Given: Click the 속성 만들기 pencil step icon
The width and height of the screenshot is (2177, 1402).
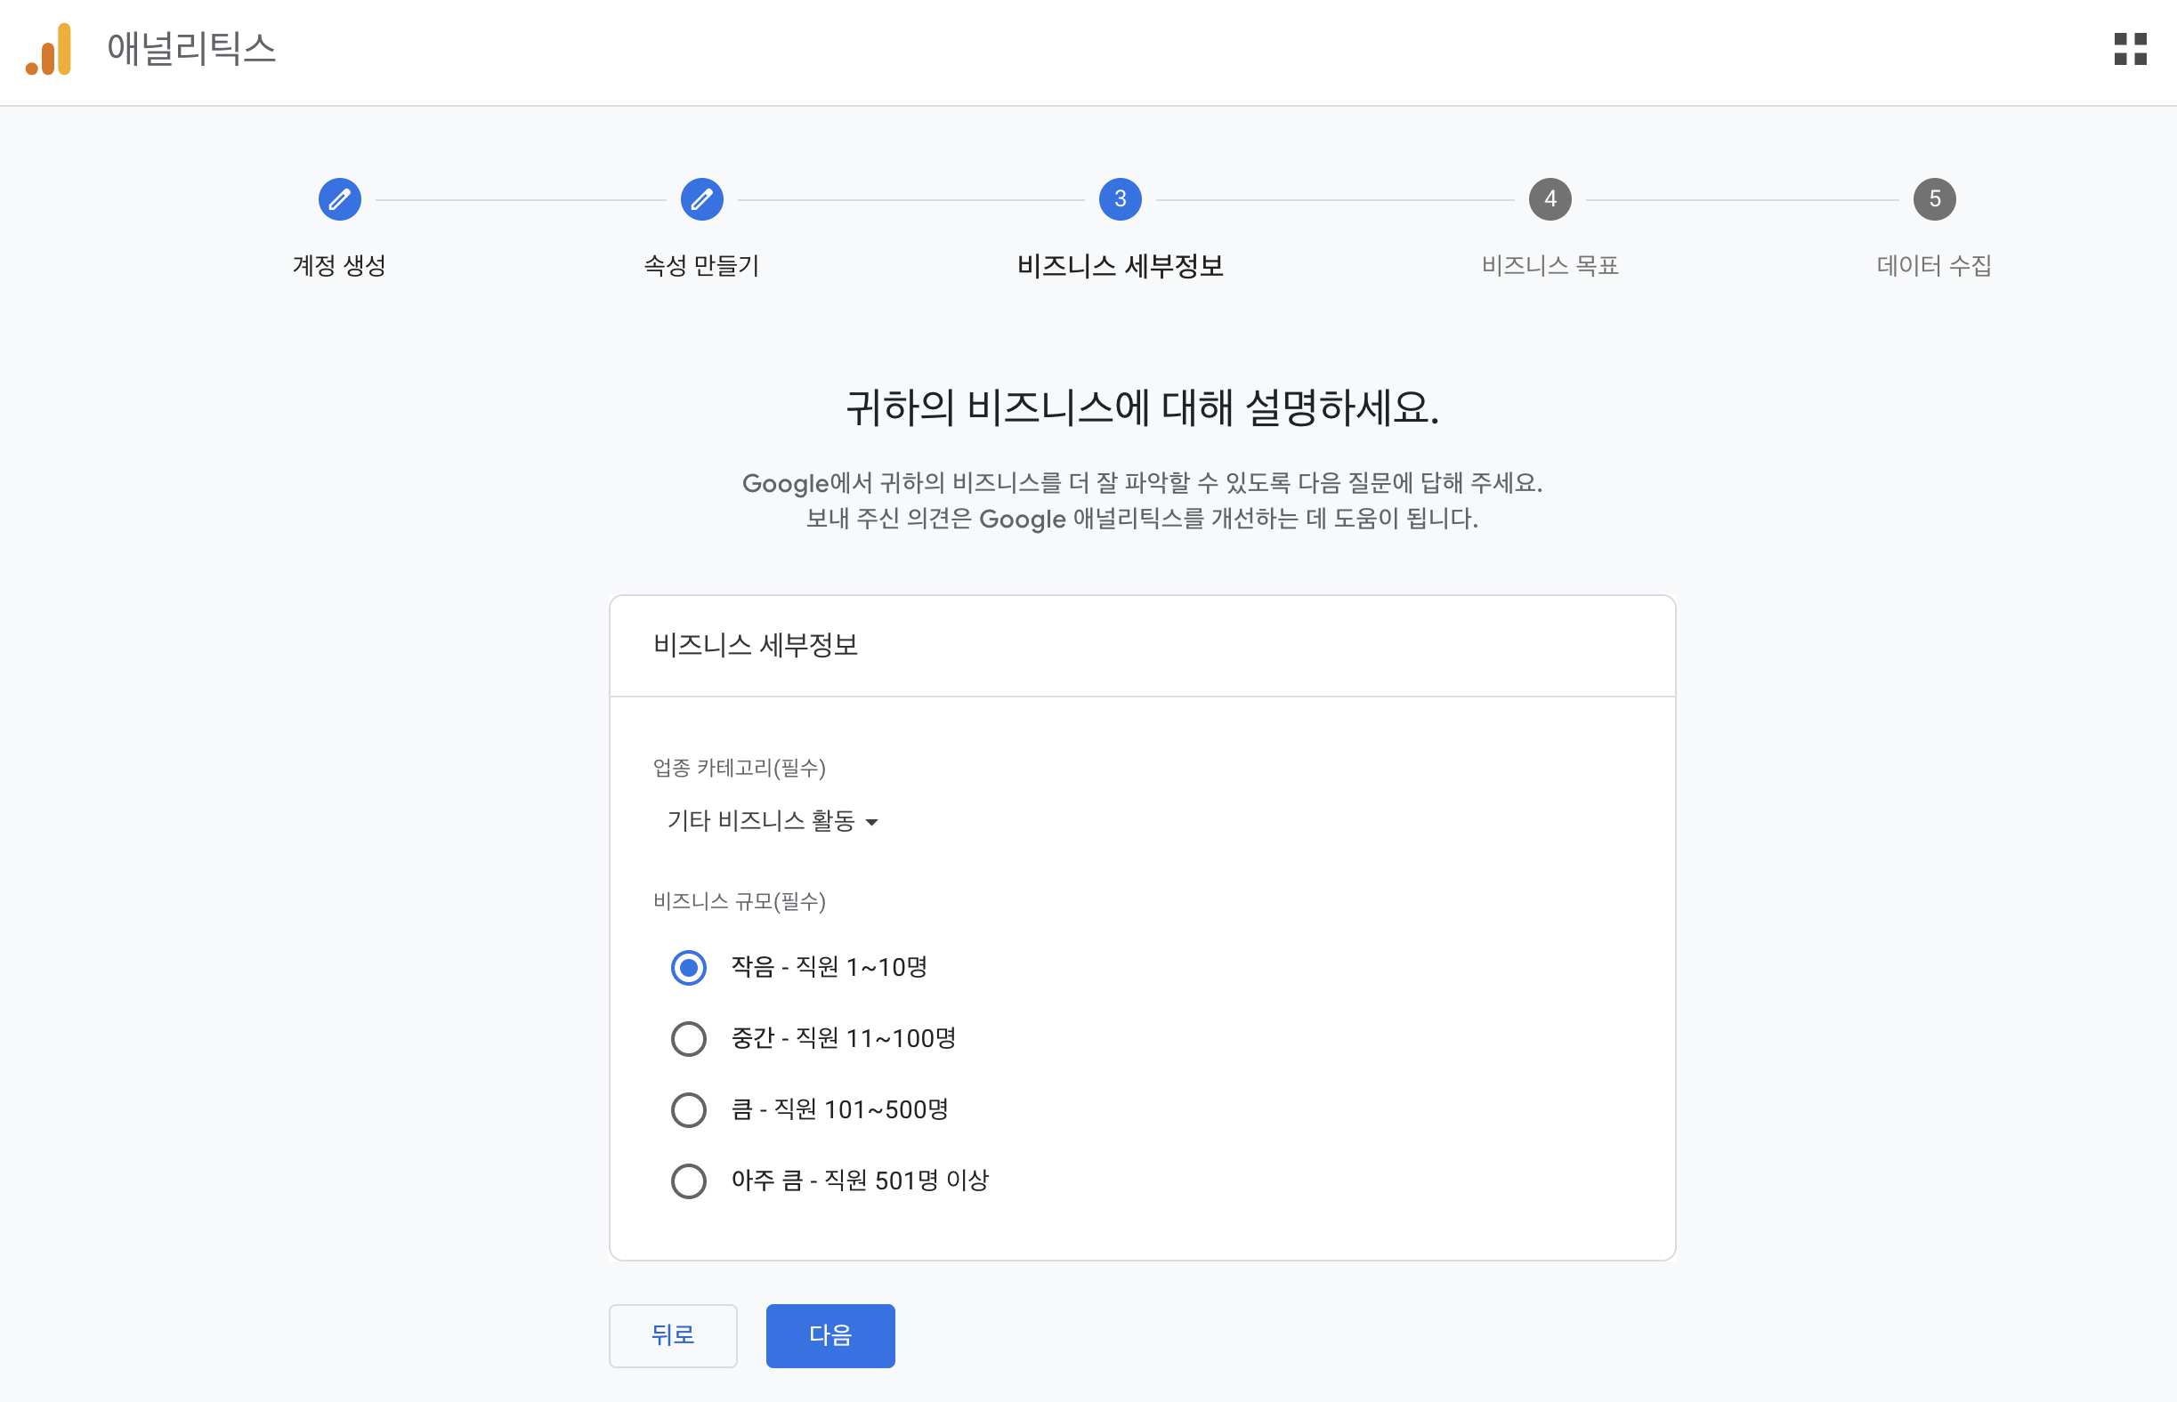Looking at the screenshot, I should click(x=701, y=199).
